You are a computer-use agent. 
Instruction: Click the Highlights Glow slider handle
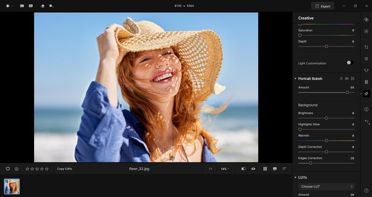[x=300, y=129]
